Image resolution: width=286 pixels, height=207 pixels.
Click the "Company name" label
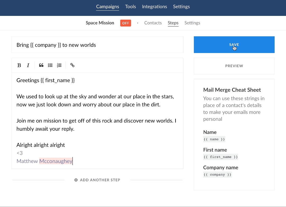click(x=221, y=168)
